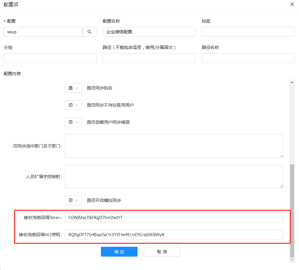Screen dimensions: 299x270
Task: Click the 确定 button
Action: [119, 252]
